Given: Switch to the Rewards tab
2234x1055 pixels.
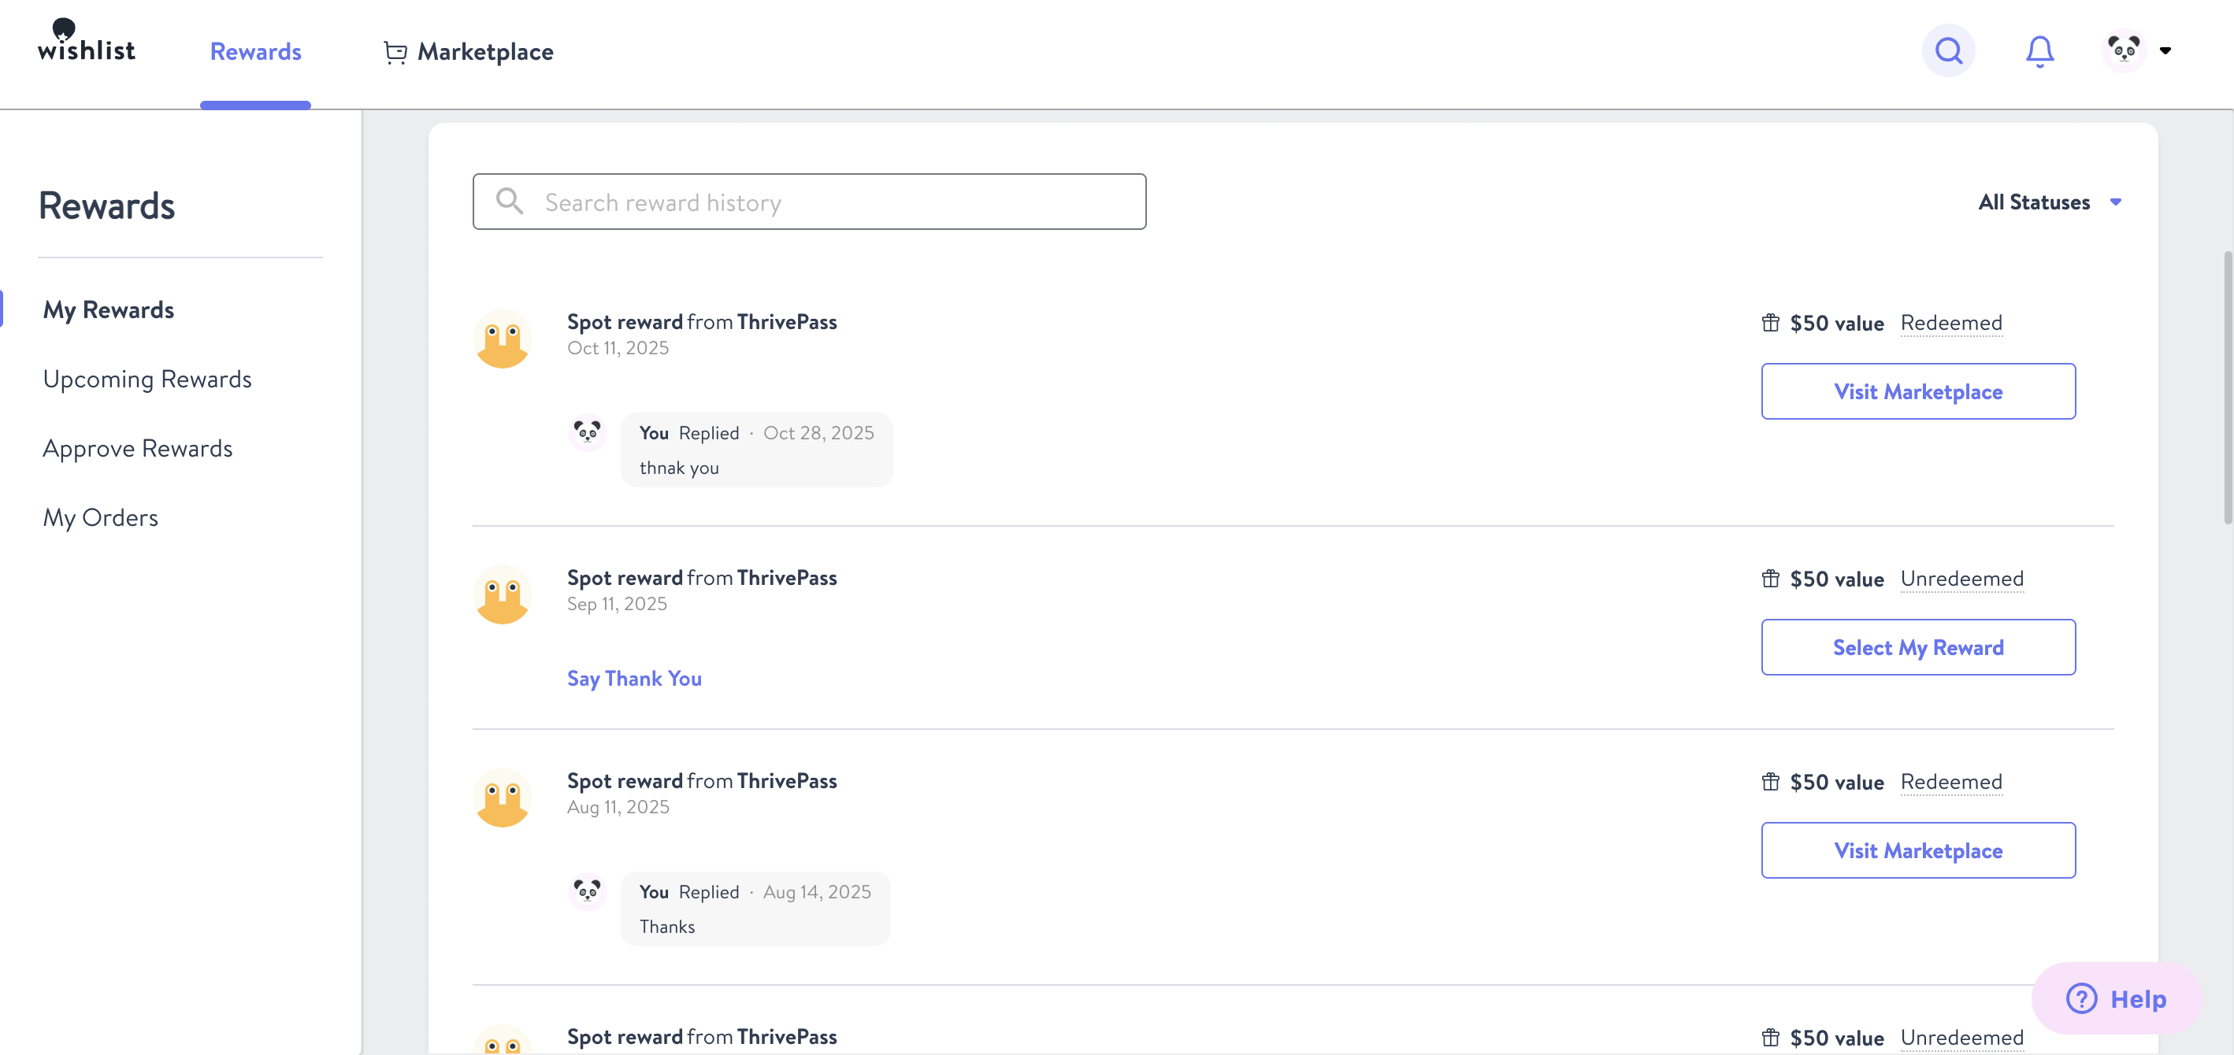Looking at the screenshot, I should point(255,52).
